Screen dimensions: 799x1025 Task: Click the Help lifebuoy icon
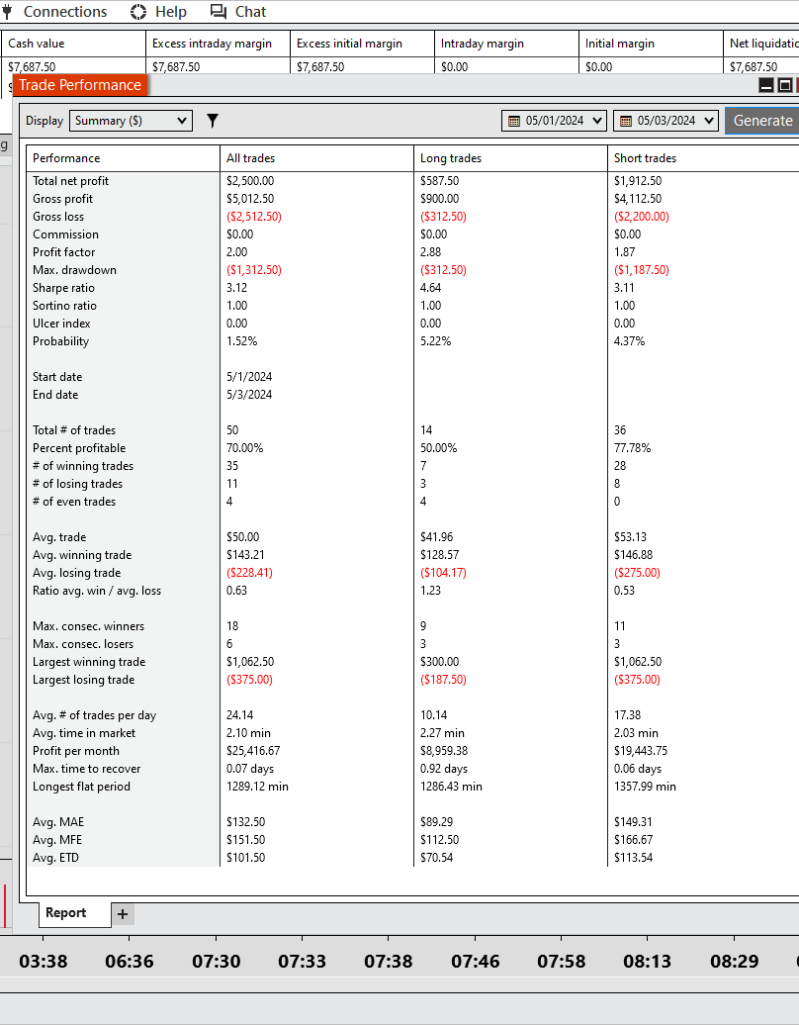coord(138,12)
